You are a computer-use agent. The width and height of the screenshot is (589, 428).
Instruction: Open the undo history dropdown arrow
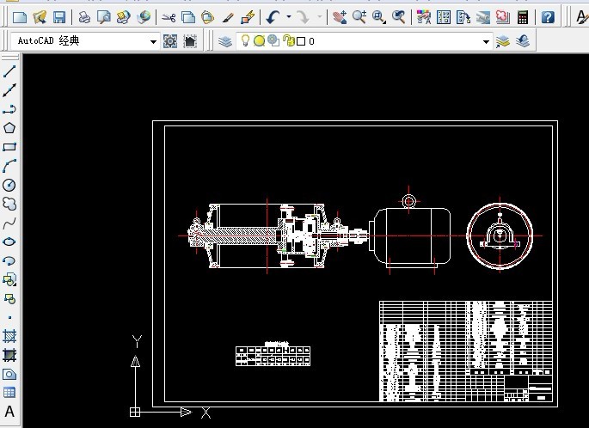pyautogui.click(x=289, y=17)
